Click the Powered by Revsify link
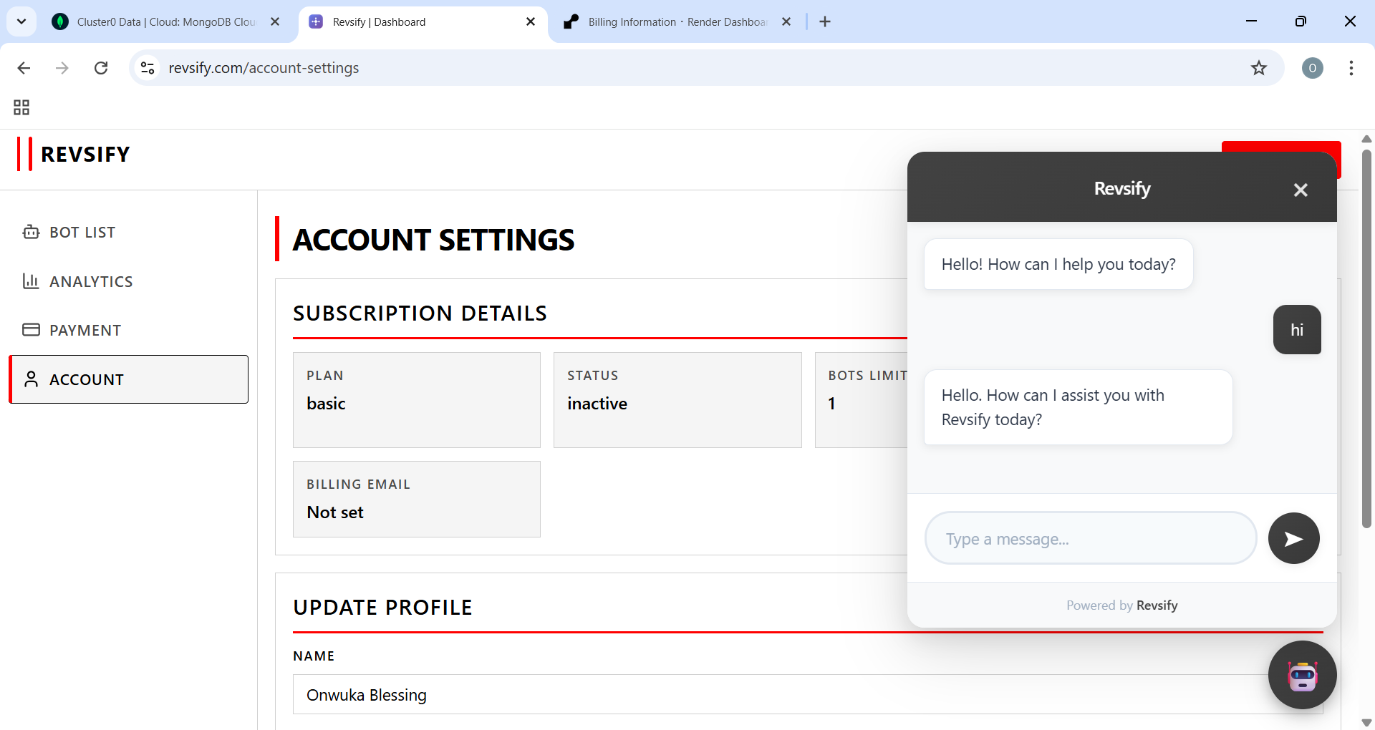Image resolution: width=1375 pixels, height=730 pixels. click(x=1121, y=605)
